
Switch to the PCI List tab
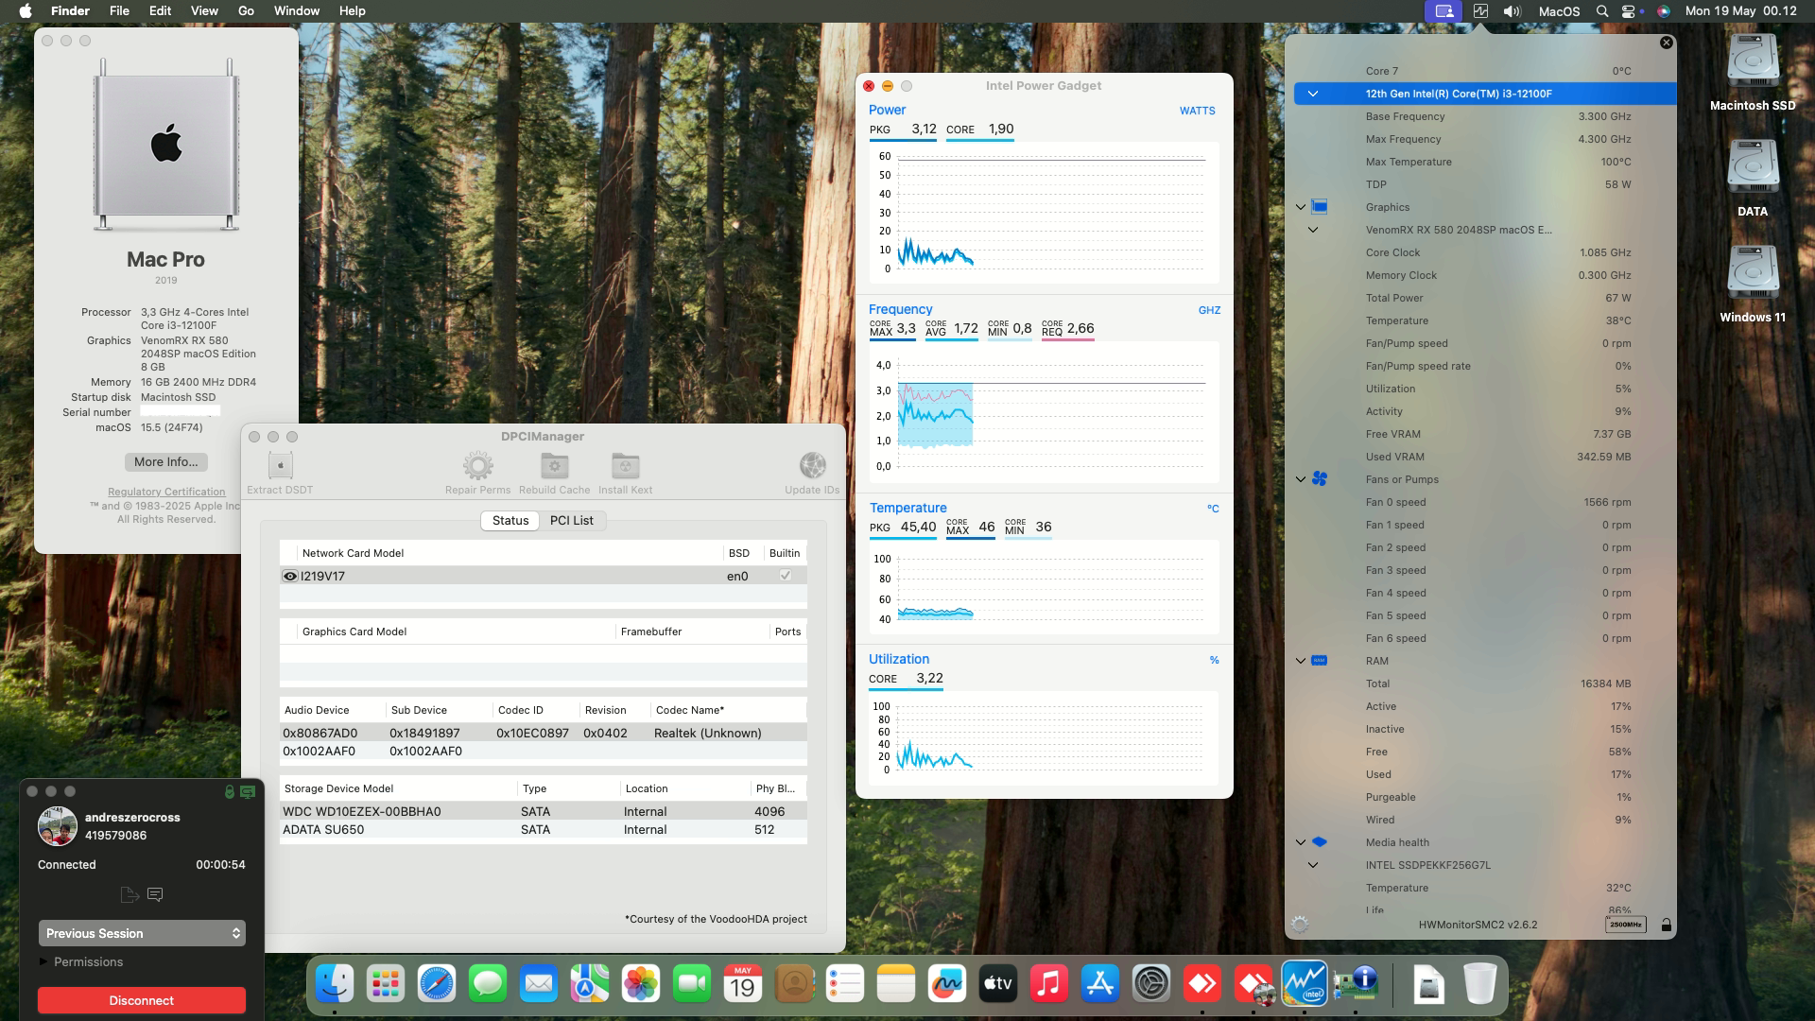click(x=571, y=520)
